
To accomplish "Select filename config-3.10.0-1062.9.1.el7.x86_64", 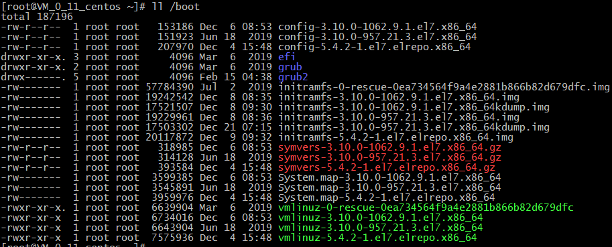I will tap(377, 27).
